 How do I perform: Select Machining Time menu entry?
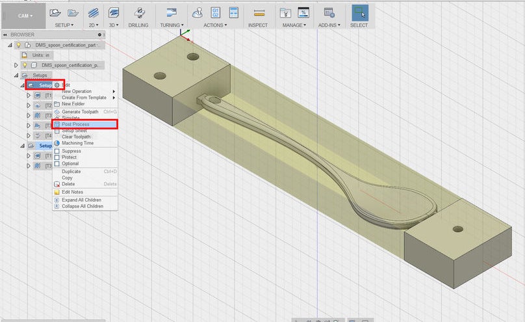tap(85, 143)
